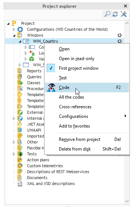Select the Documents tree label

point(37,178)
